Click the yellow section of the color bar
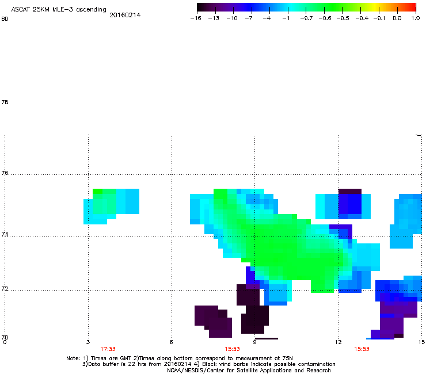 coord(376,7)
